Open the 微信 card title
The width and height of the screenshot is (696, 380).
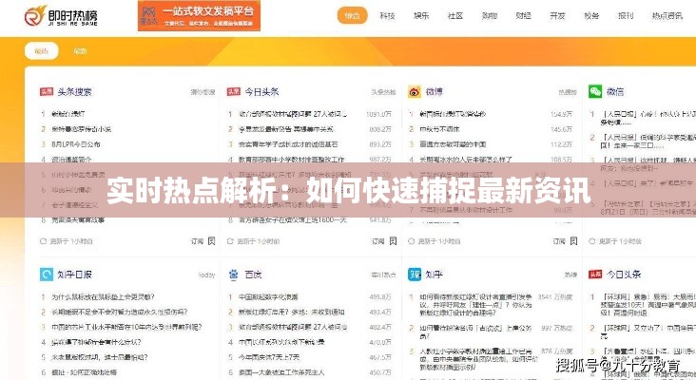[615, 92]
